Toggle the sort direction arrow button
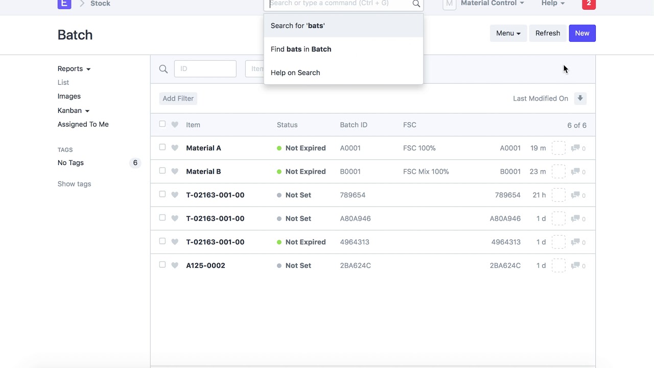The height and width of the screenshot is (368, 654). (x=580, y=99)
